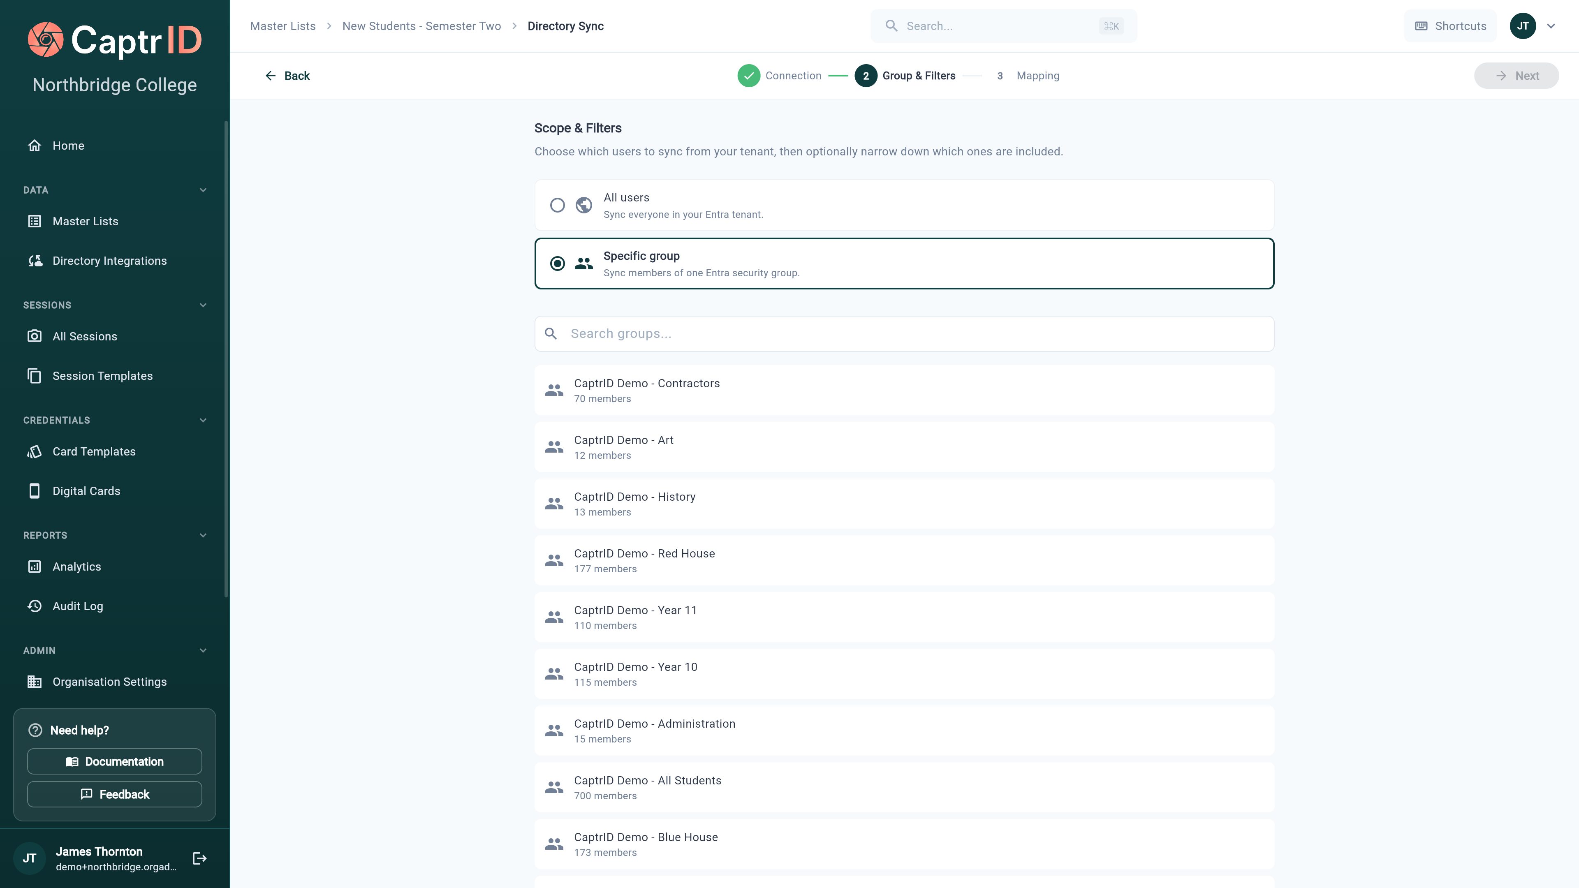1579x888 pixels.
Task: Focus the top Search field
Action: coord(1003,26)
